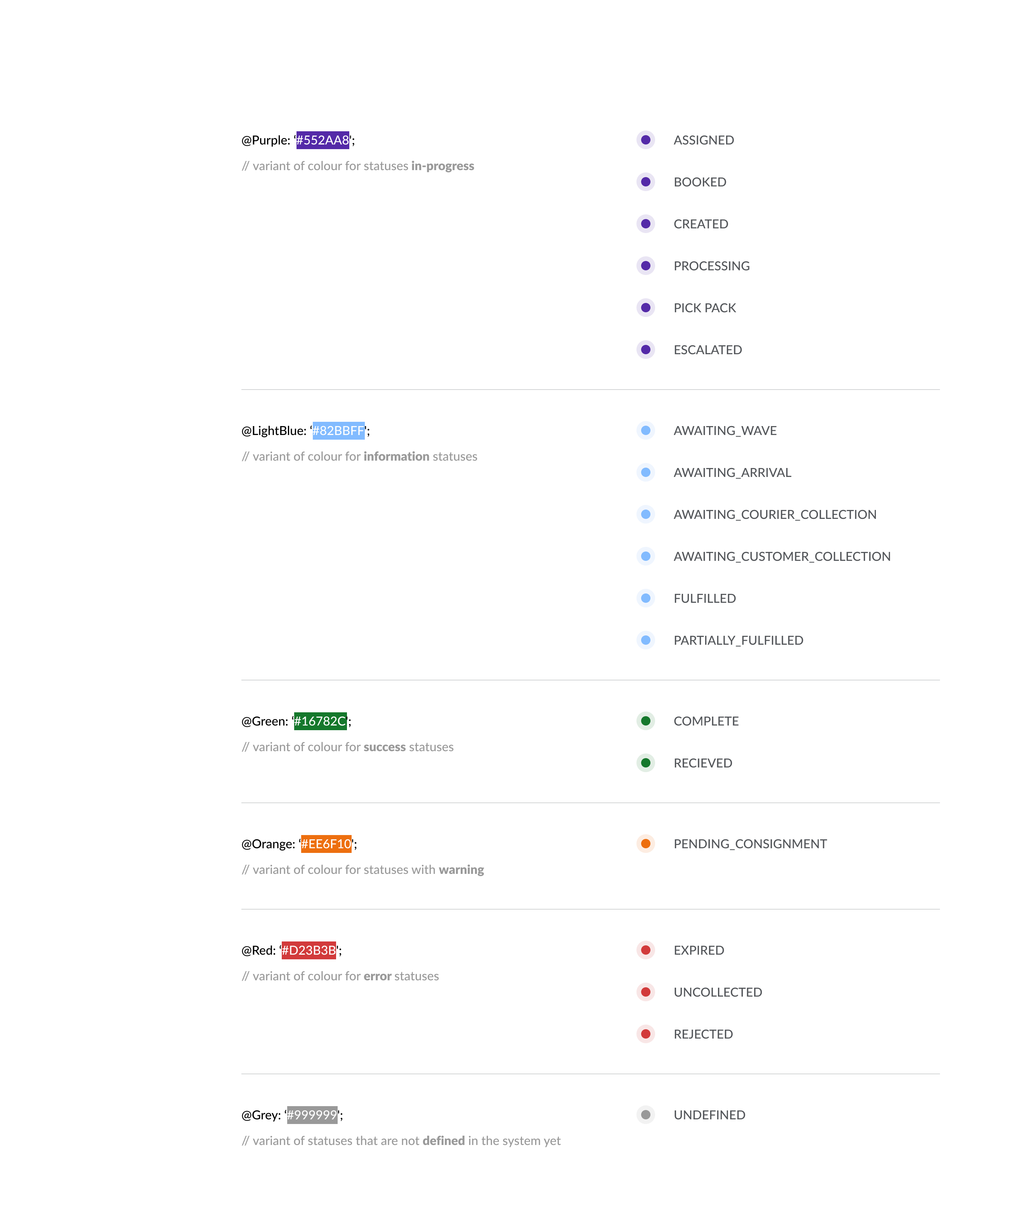
Task: Click the green dot next to COMPLETE
Action: pos(645,721)
